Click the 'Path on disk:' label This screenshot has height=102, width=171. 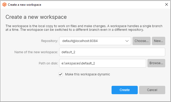pyautogui.click(x=48, y=63)
